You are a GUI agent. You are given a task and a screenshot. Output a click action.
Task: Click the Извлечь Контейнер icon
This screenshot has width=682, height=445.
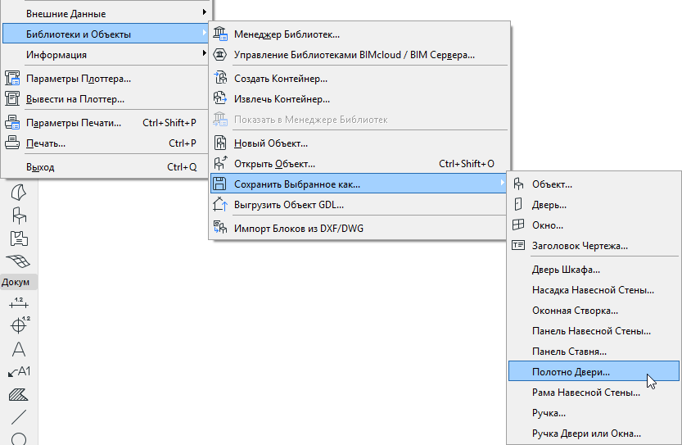coord(220,99)
